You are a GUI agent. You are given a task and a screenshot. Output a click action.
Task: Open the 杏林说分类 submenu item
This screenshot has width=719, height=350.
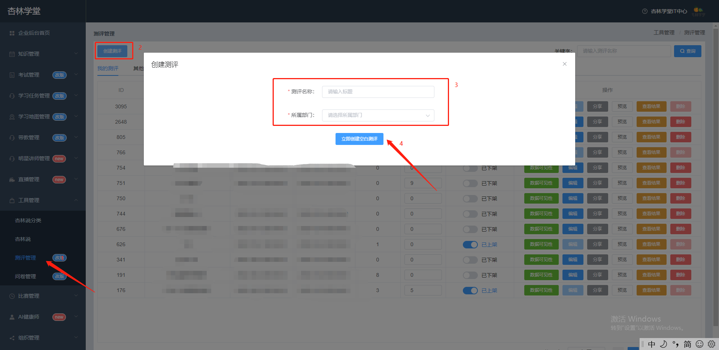(28, 220)
